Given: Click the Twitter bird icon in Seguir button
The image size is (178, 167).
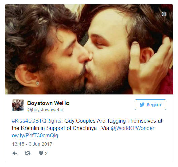Looking at the screenshot, I should 142,105.
